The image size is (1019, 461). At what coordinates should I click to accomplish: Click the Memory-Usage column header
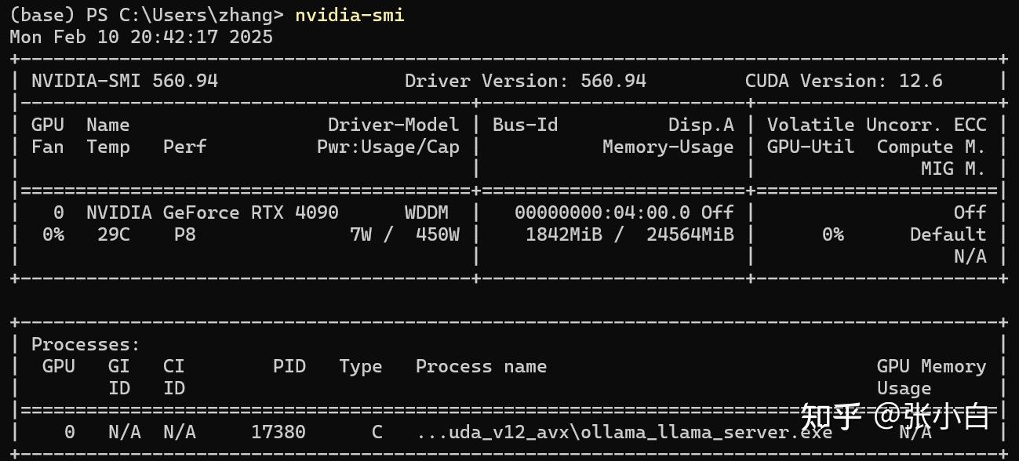click(x=668, y=147)
